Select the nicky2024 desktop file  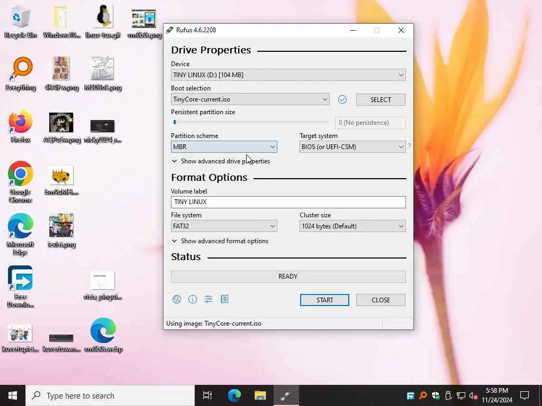click(102, 131)
